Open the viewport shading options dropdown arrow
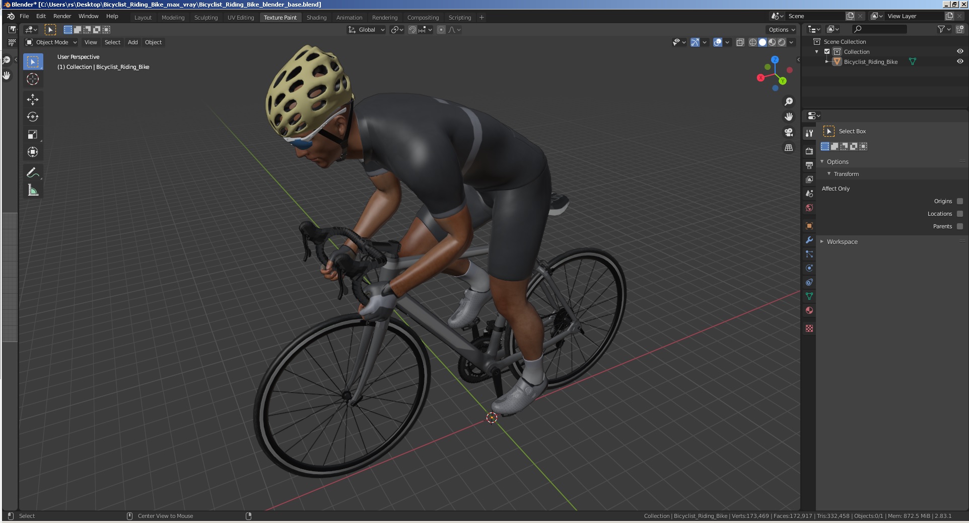Image resolution: width=969 pixels, height=523 pixels. 792,42
